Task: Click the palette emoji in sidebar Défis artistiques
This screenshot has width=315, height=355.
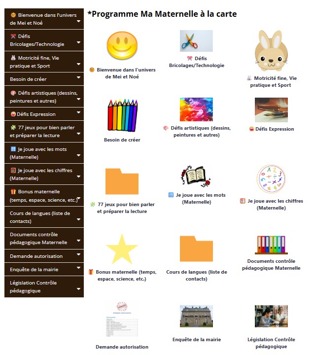Action: point(13,93)
